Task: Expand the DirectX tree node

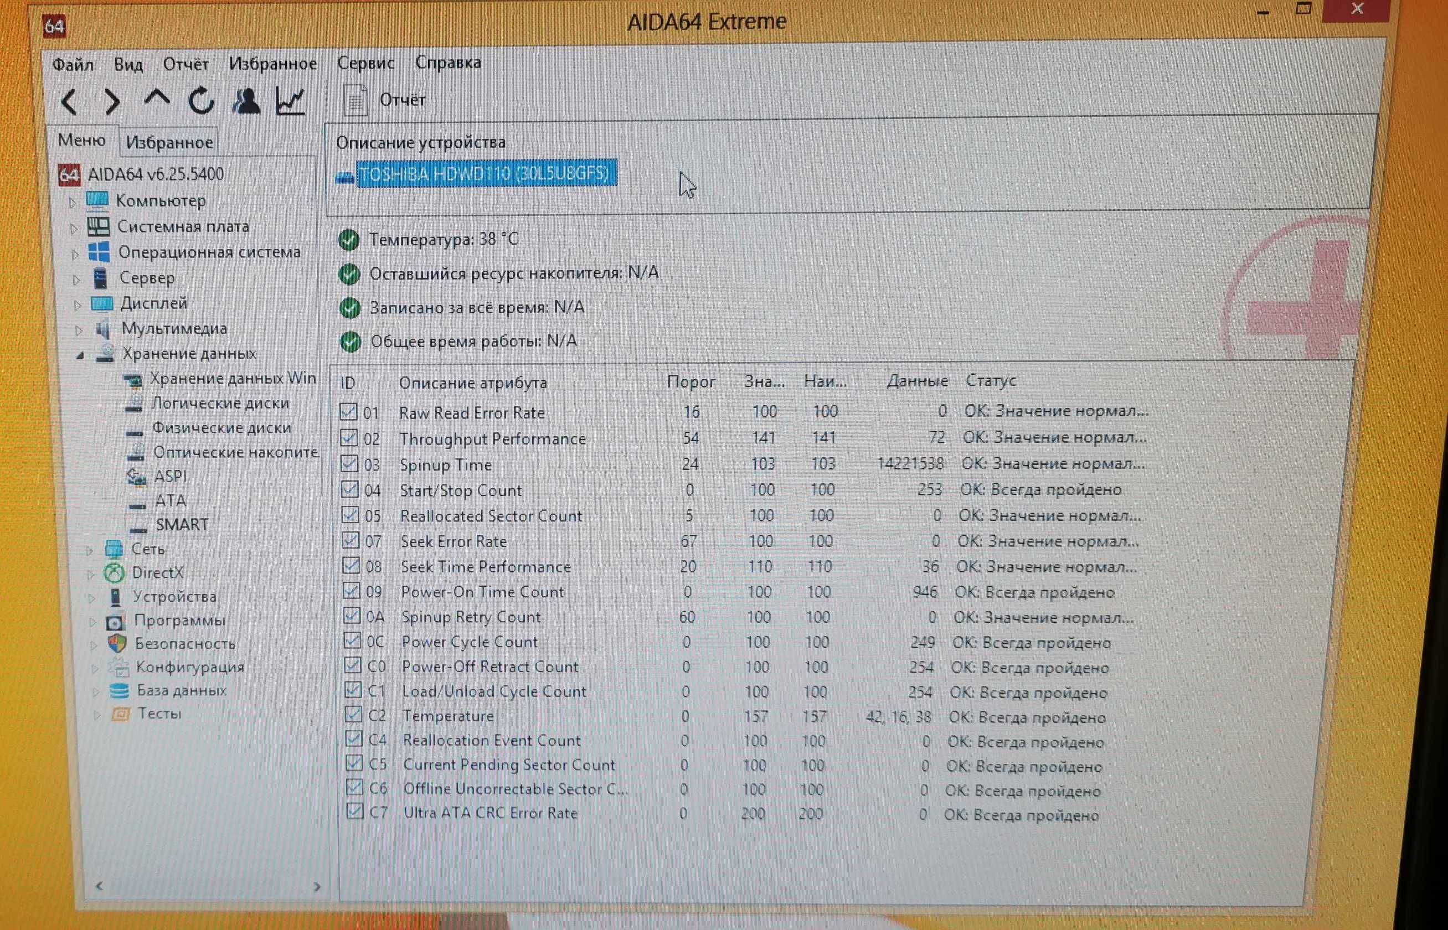Action: (x=91, y=574)
